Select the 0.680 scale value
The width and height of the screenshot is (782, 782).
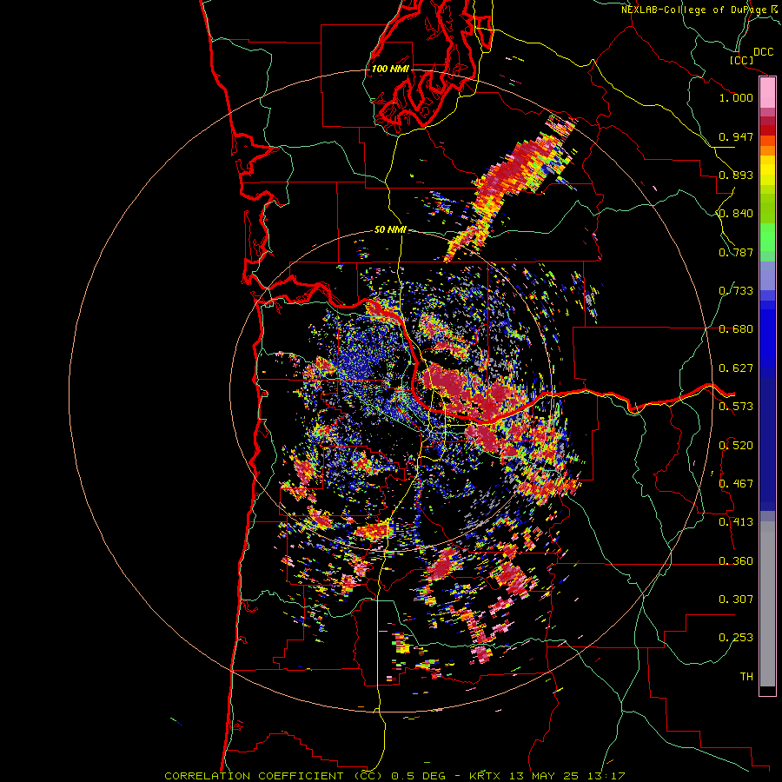tap(736, 329)
